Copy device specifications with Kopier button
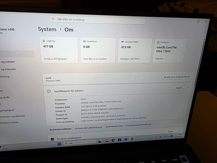This screenshot has height=163, width=217. click(x=179, y=88)
